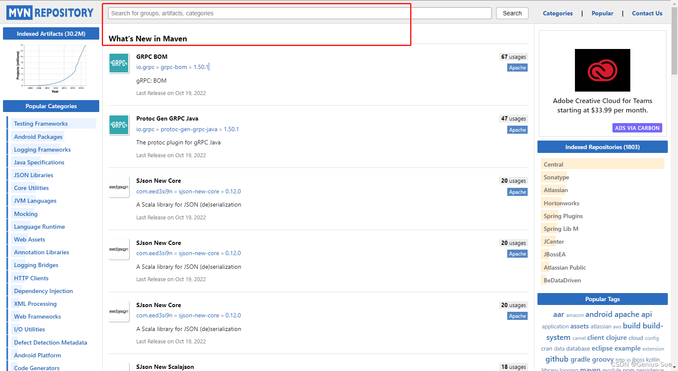Screen dimensions: 678x371
Task: Open Testing Frameworks category
Action: 41,124
